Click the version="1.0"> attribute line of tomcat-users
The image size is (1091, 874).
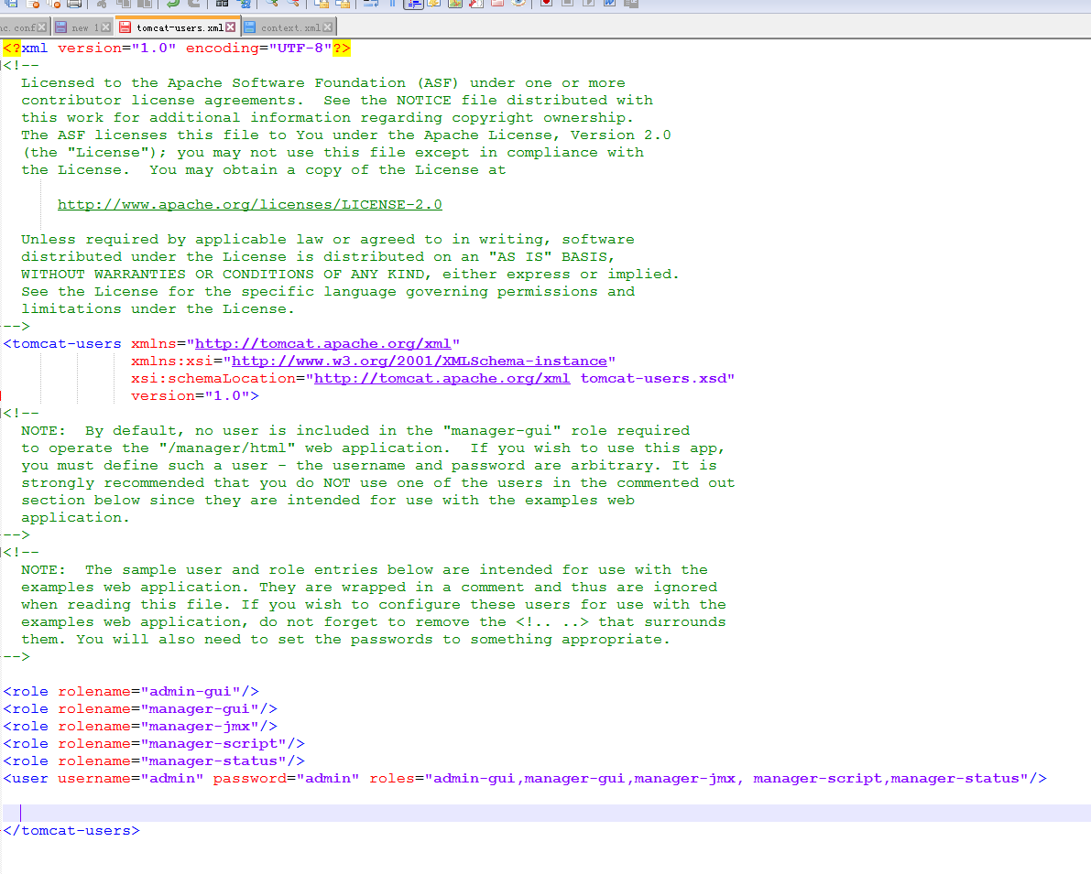(x=195, y=395)
